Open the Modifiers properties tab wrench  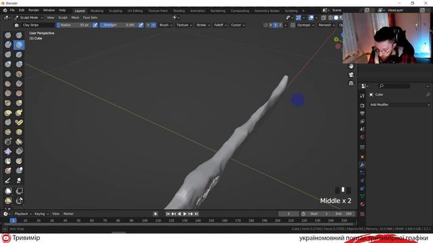pyautogui.click(x=363, y=165)
